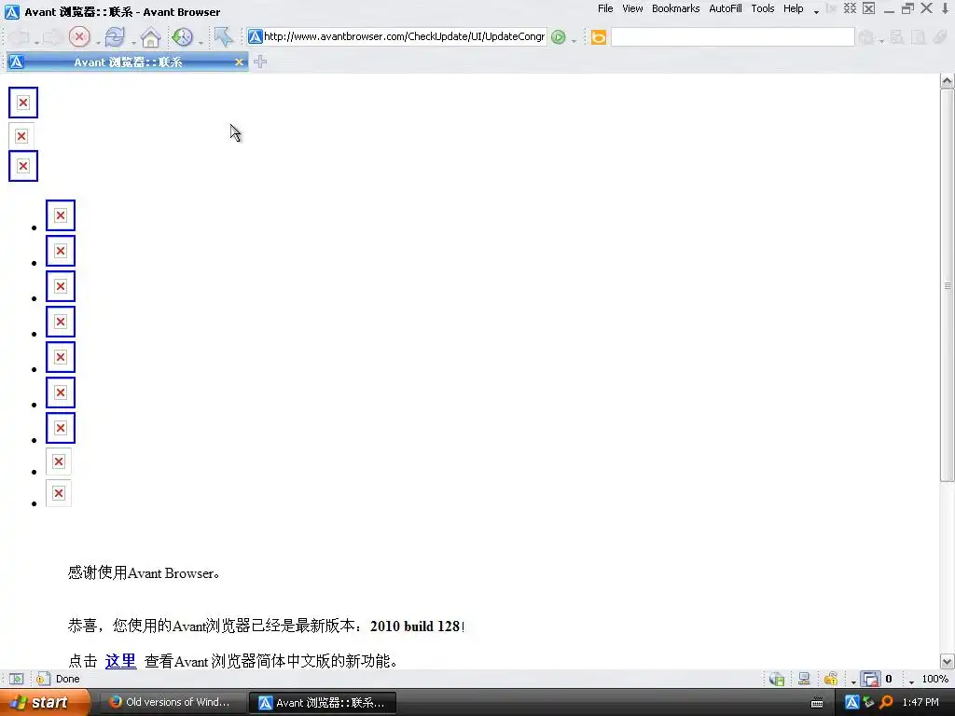This screenshot has height=716, width=955.
Task: Click the scrollbar down arrow
Action: [x=948, y=661]
